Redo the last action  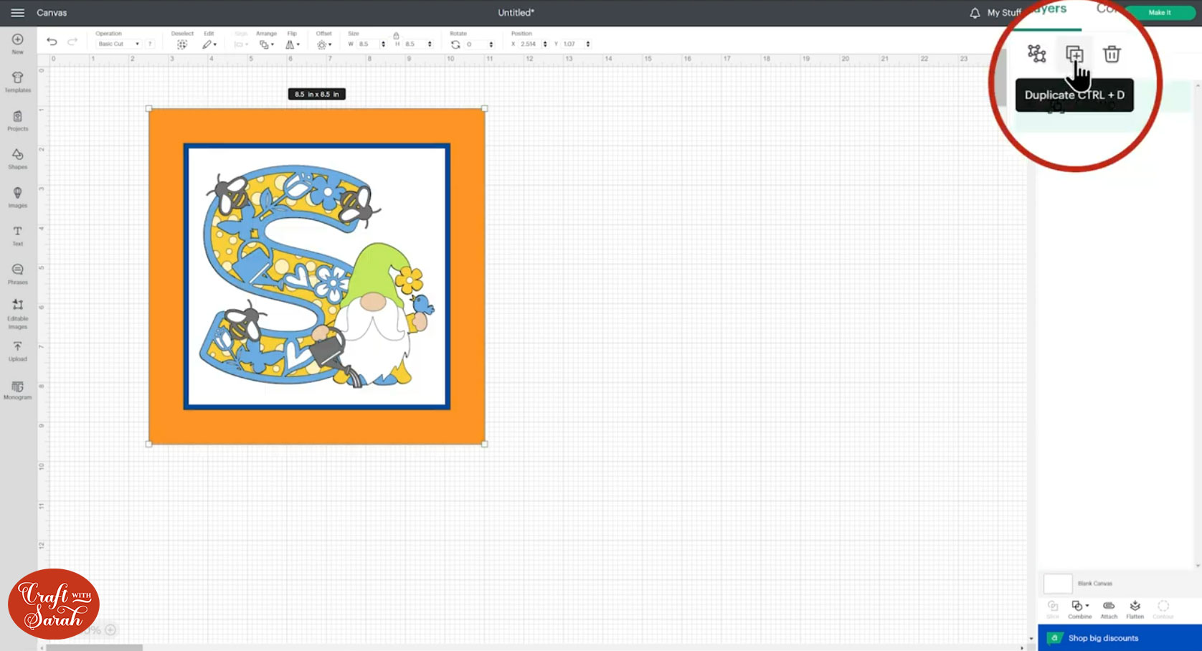[72, 42]
